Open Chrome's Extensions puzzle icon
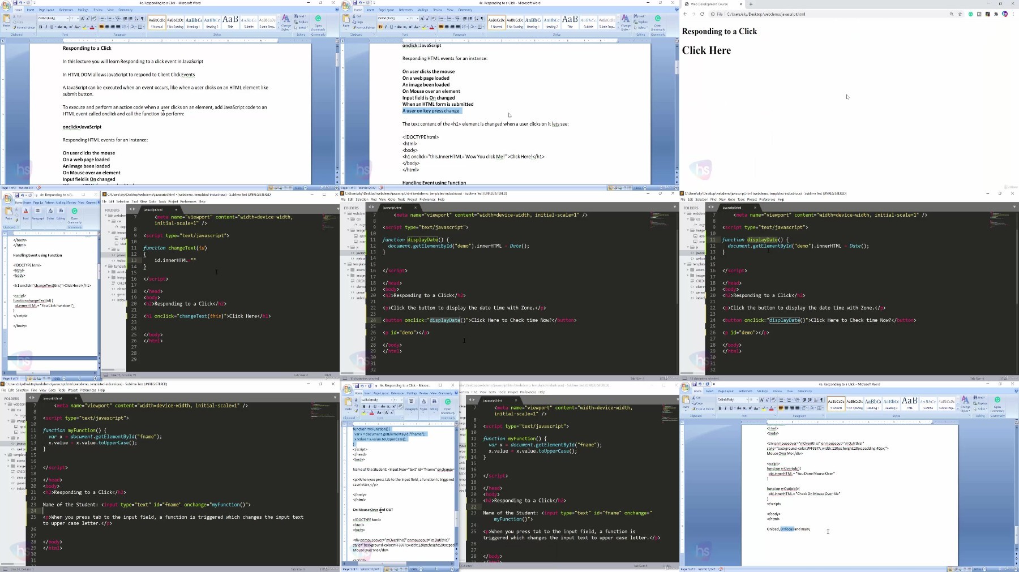Viewport: 1019px width, 572px height. [x=996, y=14]
